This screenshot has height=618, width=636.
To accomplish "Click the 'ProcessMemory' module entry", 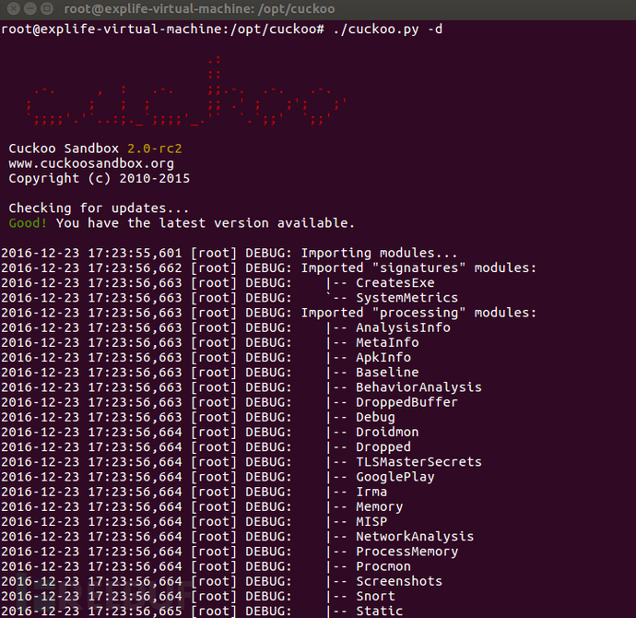I will click(406, 552).
